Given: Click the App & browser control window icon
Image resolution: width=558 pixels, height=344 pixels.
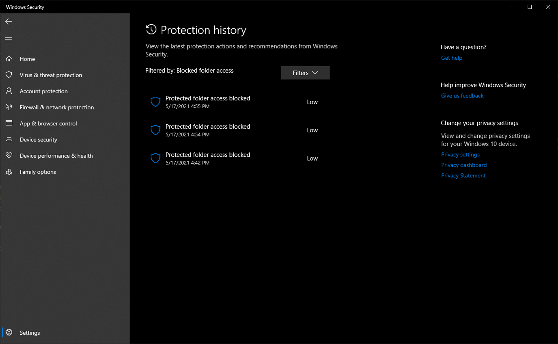Looking at the screenshot, I should pos(9,123).
